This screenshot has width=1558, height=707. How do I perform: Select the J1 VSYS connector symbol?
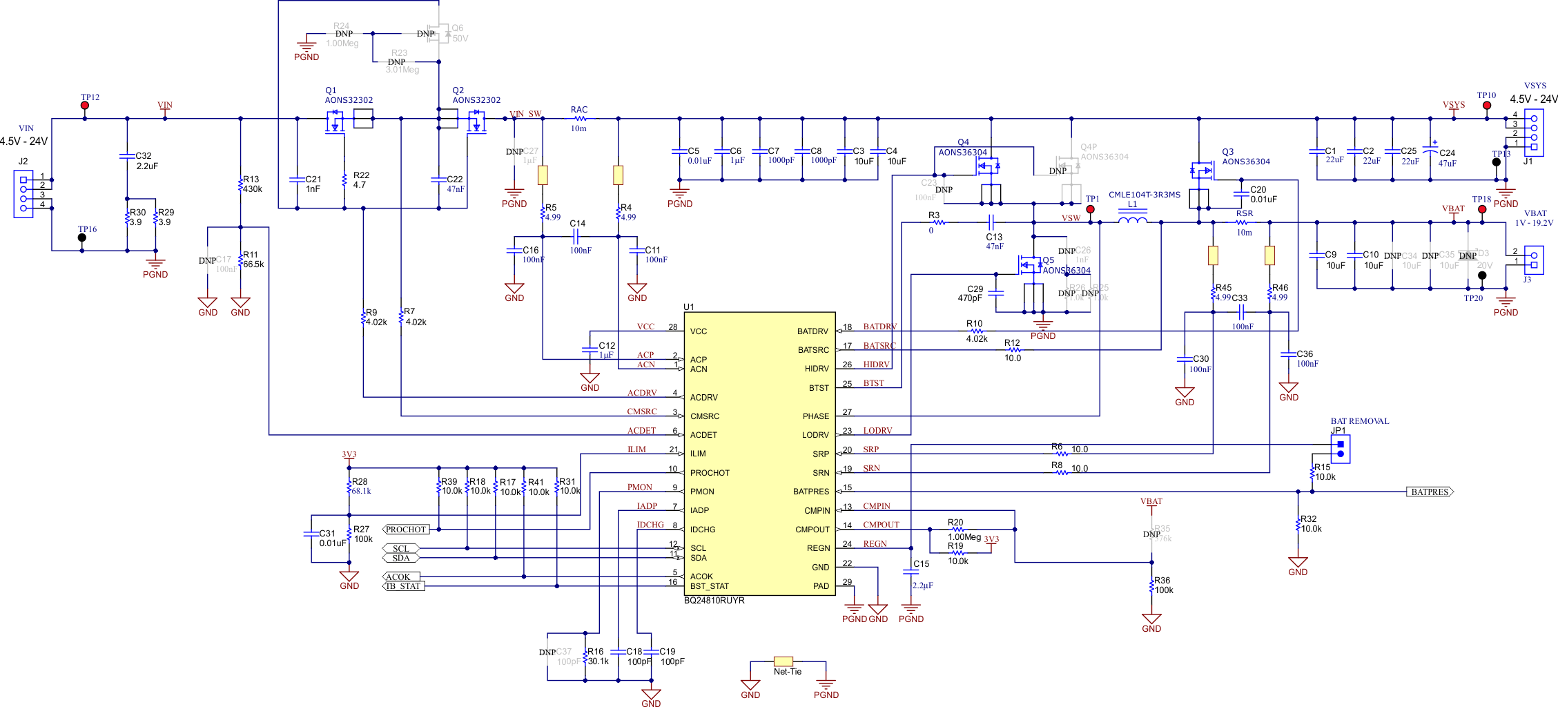click(1534, 133)
